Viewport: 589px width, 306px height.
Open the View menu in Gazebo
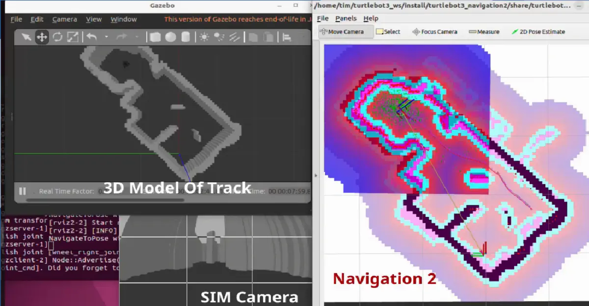click(94, 20)
